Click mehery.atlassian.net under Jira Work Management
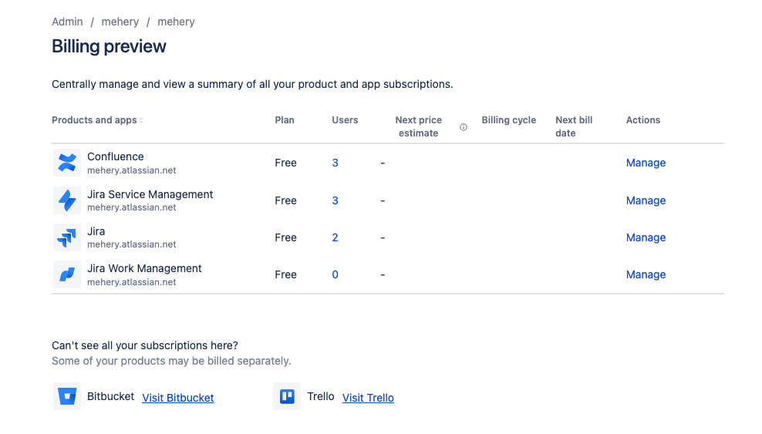762x434 pixels. click(x=132, y=282)
